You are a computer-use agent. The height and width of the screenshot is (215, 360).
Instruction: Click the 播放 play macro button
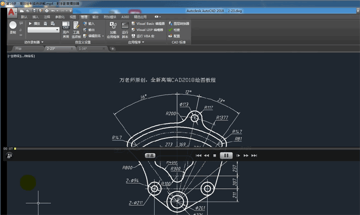[x=34, y=24]
